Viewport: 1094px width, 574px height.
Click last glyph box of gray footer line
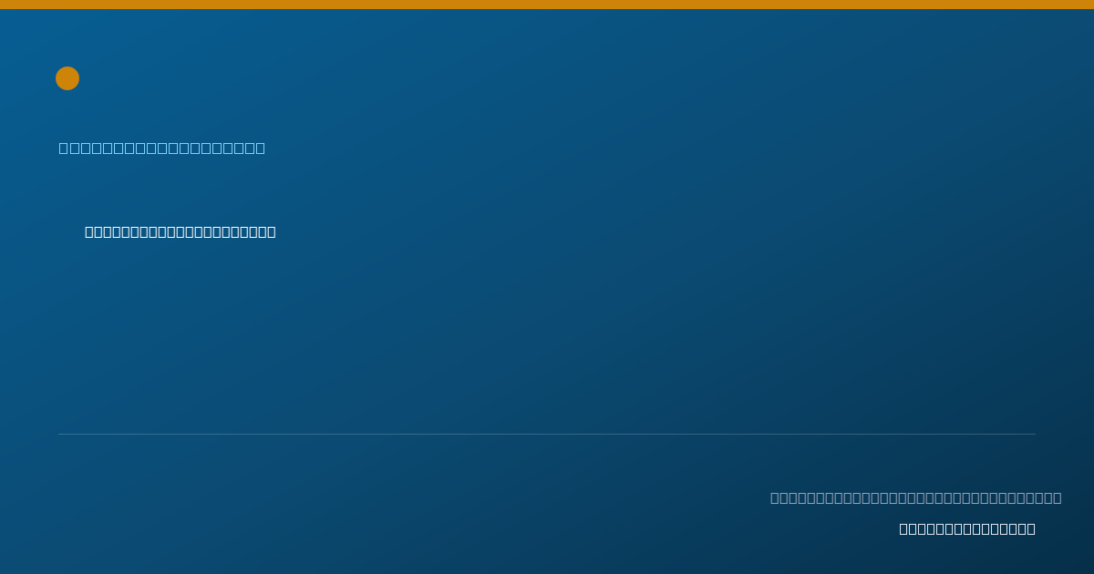click(1057, 497)
